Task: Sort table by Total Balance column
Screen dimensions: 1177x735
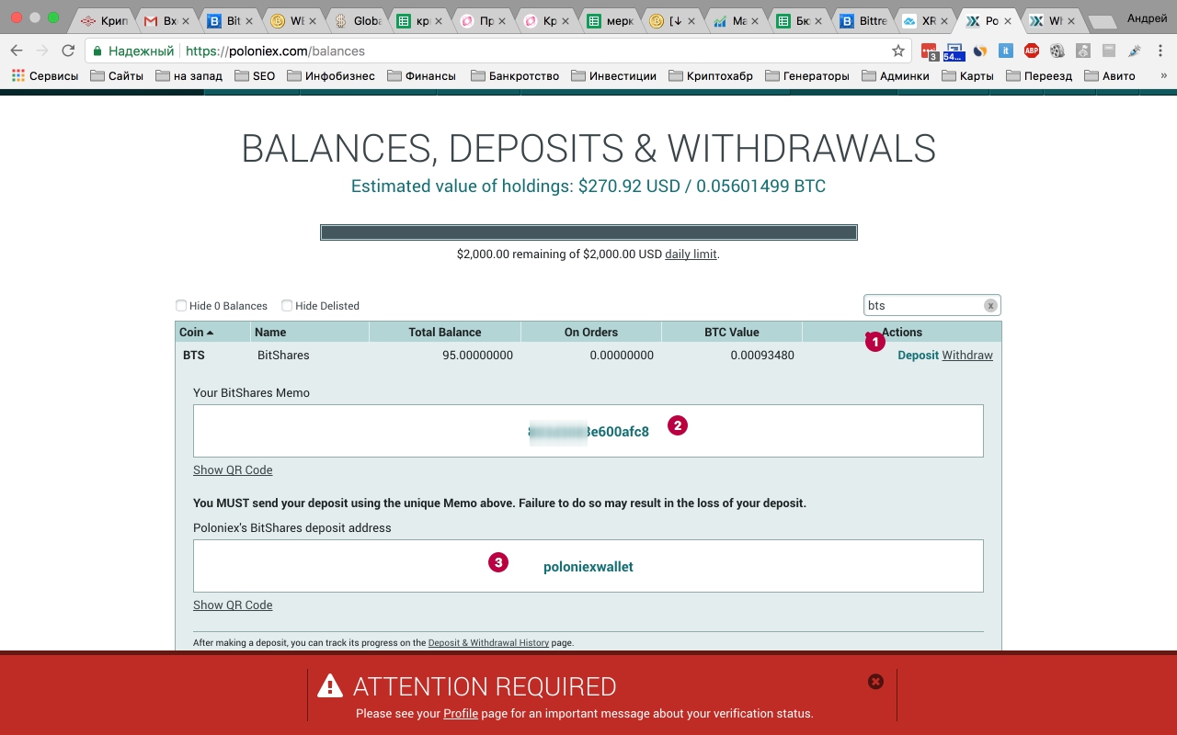Action: 445,333
